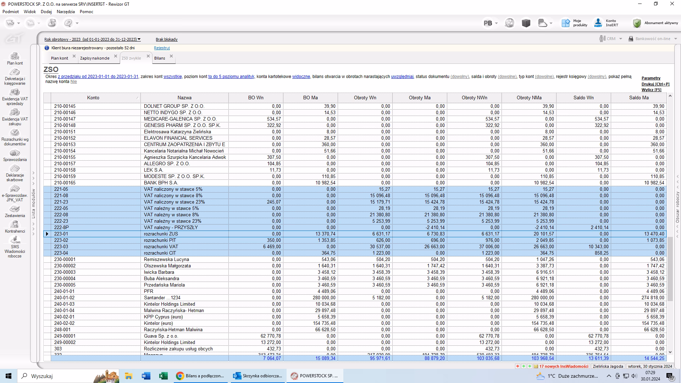The height and width of the screenshot is (383, 681).
Task: Click the Brak blokady link
Action: (167, 39)
